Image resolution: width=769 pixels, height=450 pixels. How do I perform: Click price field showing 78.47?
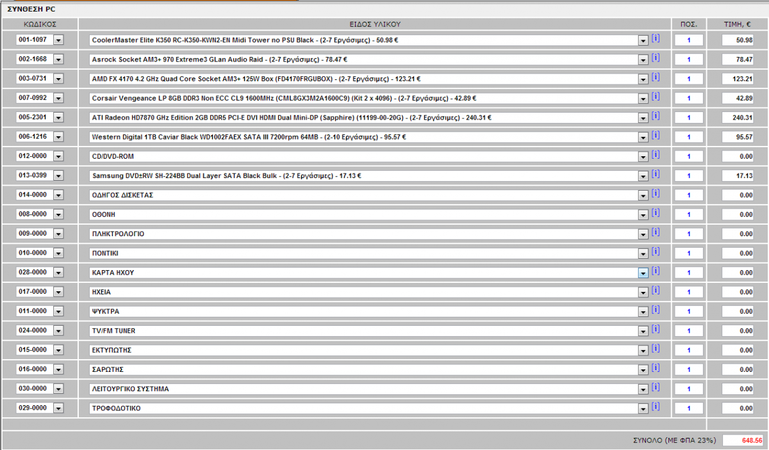coord(738,60)
